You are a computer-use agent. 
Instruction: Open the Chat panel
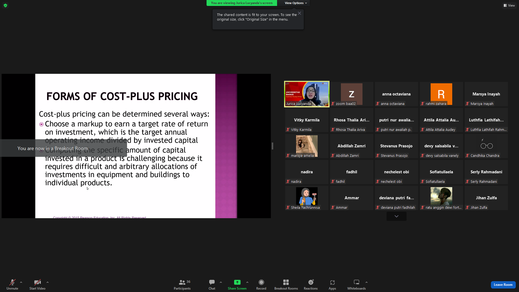pos(212,284)
